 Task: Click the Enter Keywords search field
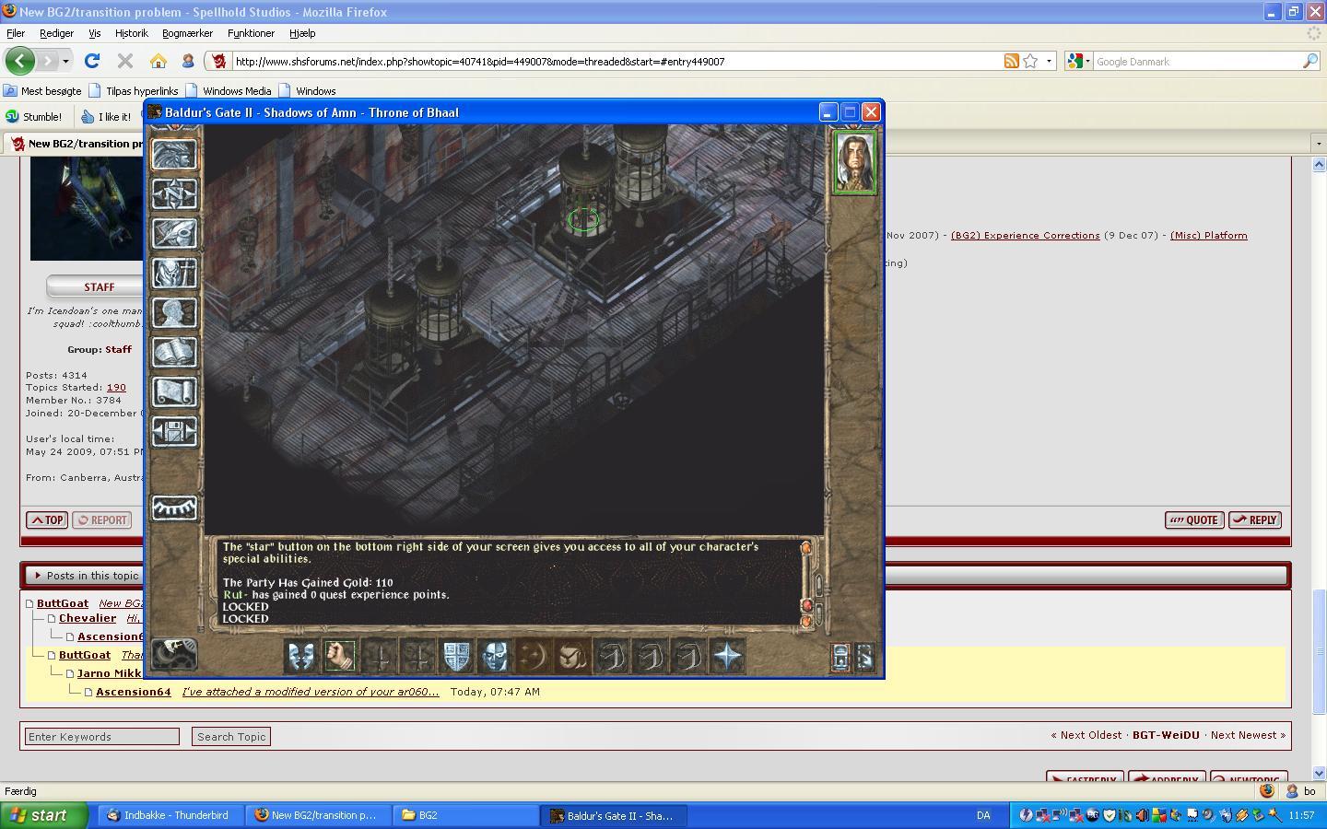(x=102, y=737)
